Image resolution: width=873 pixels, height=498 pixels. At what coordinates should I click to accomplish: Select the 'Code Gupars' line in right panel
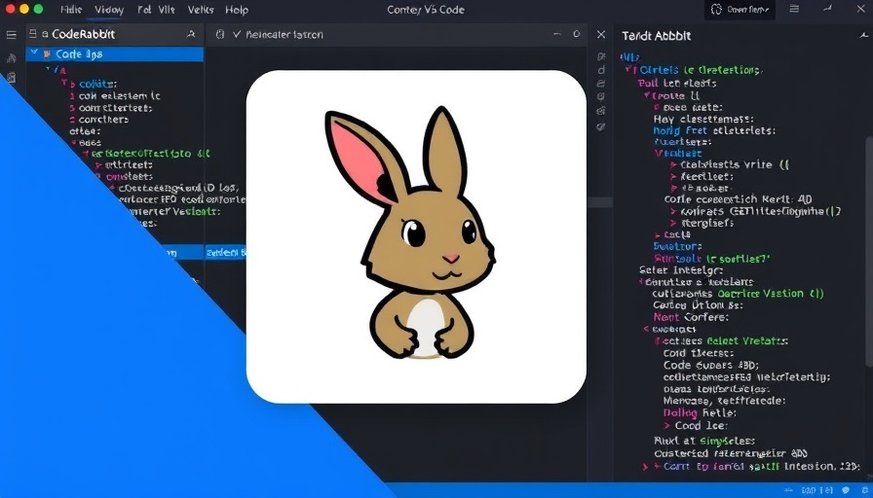click(x=711, y=365)
